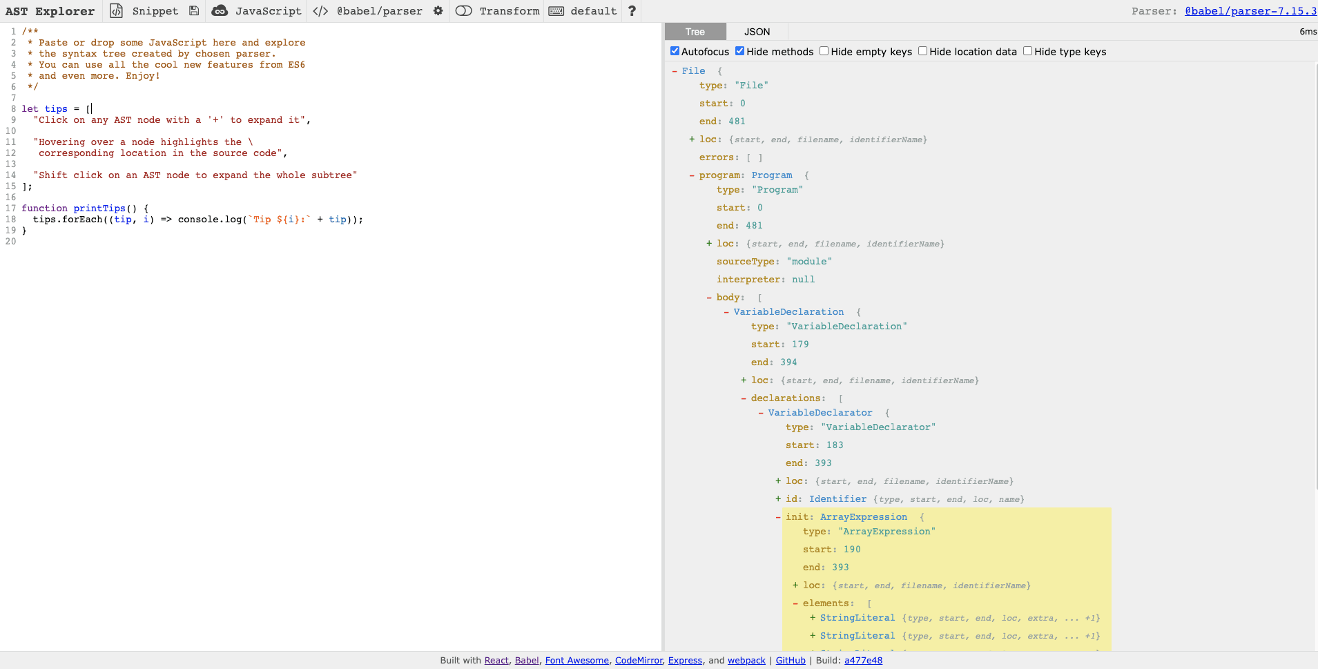Expand the id: Identifier node
1318x669 pixels.
click(x=778, y=499)
